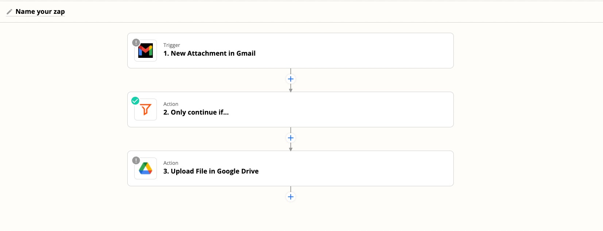Add a new step after Google Drive upload
Image resolution: width=603 pixels, height=231 pixels.
click(291, 197)
